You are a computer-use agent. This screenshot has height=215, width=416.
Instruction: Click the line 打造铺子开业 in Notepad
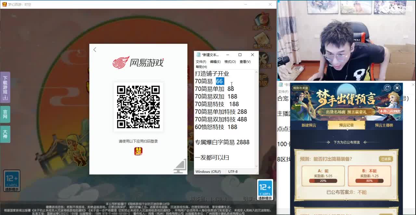pos(212,74)
